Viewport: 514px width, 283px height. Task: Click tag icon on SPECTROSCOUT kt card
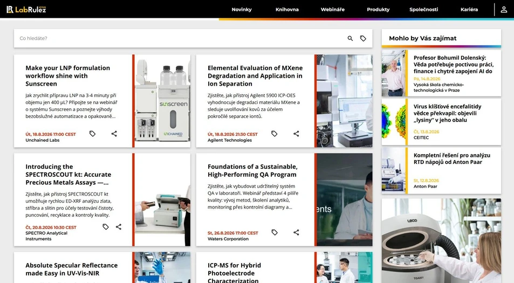click(106, 226)
